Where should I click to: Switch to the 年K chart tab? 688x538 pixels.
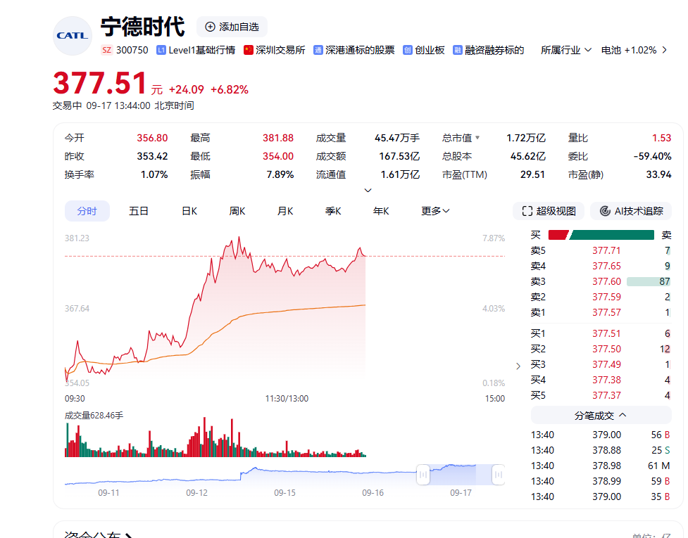click(x=381, y=211)
